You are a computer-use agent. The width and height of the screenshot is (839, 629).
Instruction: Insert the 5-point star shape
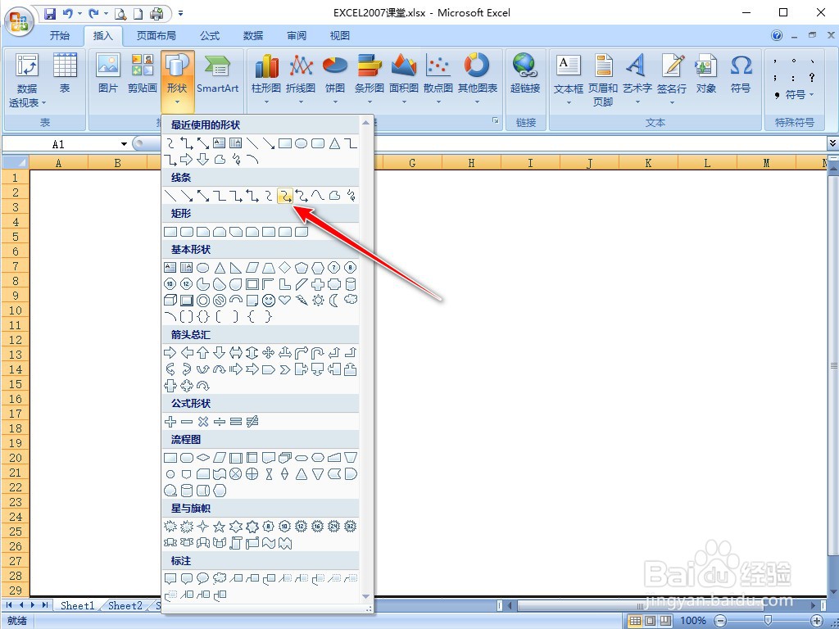220,527
